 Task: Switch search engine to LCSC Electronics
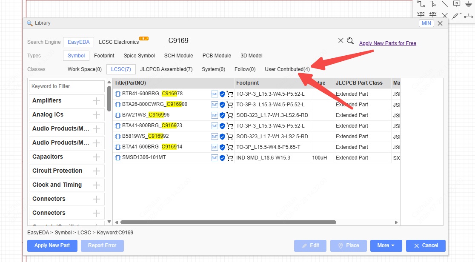[x=119, y=42]
